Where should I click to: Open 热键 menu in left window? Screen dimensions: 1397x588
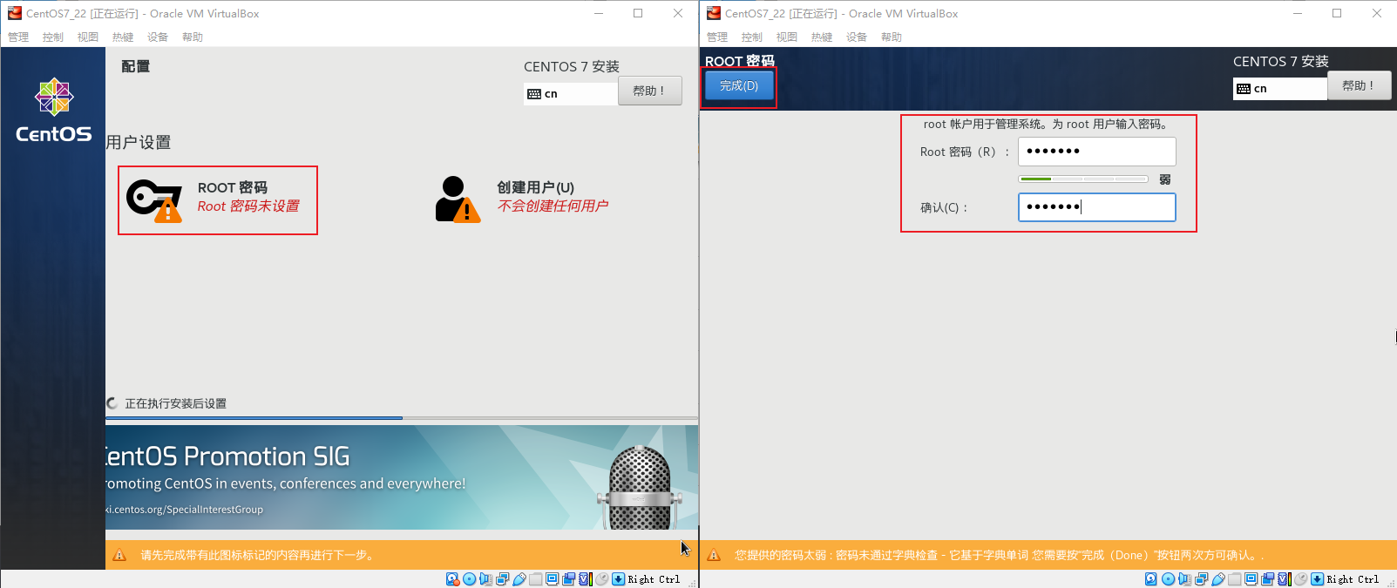pos(123,37)
